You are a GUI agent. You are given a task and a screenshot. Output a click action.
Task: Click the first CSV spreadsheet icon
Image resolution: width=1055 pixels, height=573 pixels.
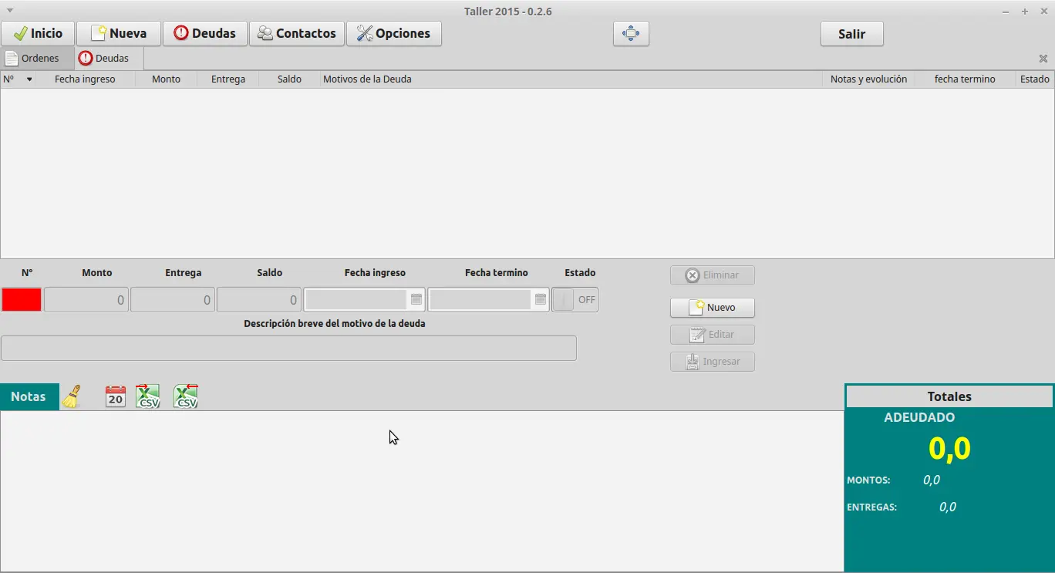click(x=147, y=396)
